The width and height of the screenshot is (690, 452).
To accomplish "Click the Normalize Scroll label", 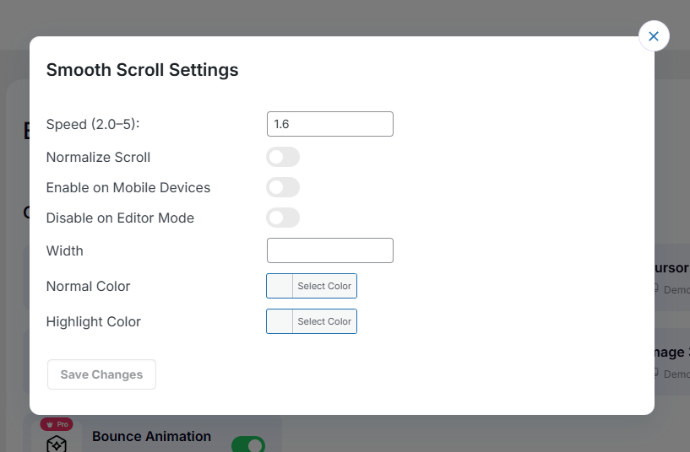I will [98, 157].
